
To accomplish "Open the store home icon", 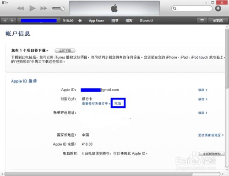I will point(80,21).
